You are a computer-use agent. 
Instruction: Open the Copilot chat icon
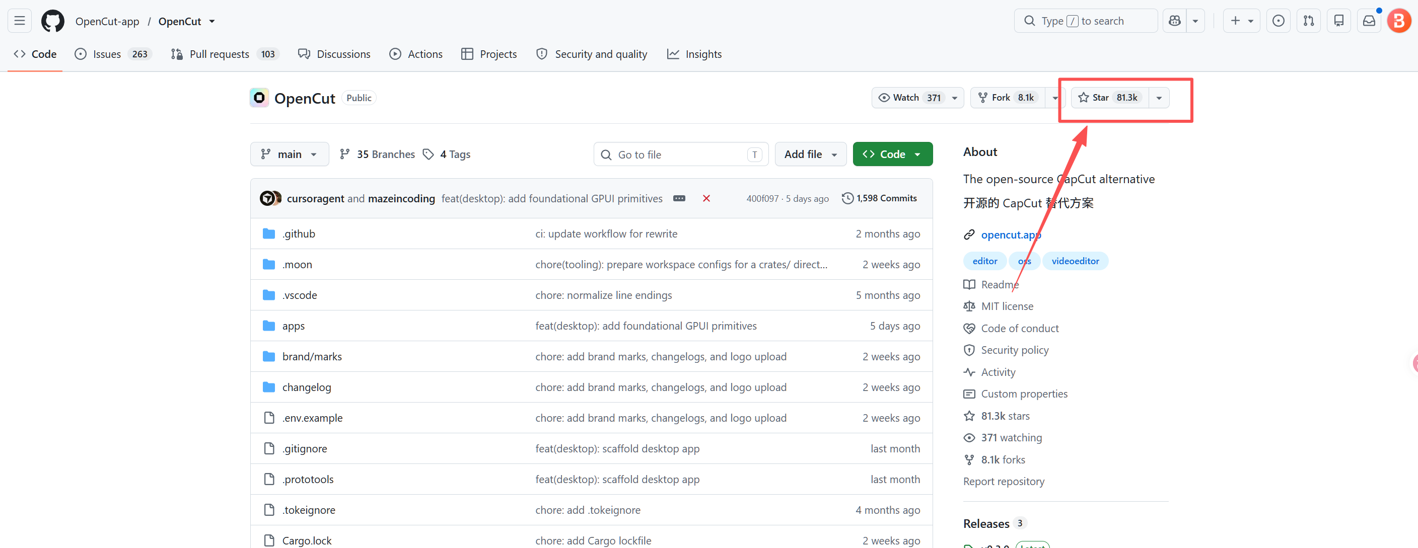click(x=1175, y=21)
